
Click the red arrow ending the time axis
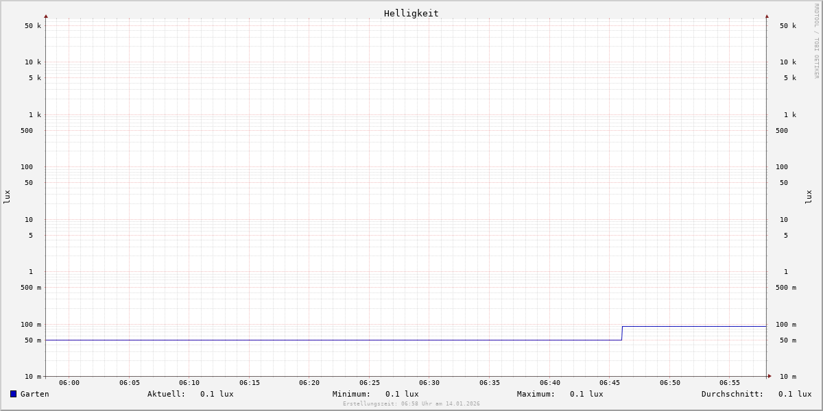pyautogui.click(x=770, y=376)
